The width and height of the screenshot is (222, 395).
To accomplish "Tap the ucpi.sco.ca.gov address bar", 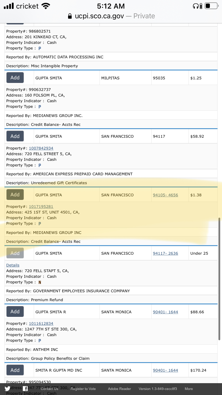I will pos(111,16).
